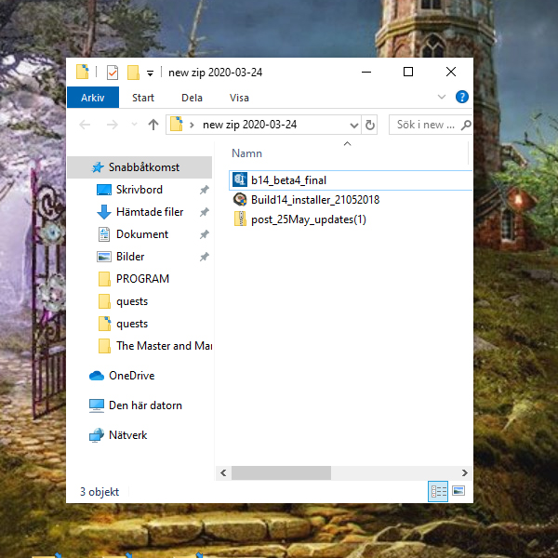Open the PROGRAM folder in navigation pane

(x=142, y=279)
